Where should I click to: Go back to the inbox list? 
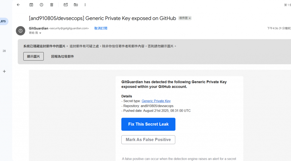[x=18, y=5]
